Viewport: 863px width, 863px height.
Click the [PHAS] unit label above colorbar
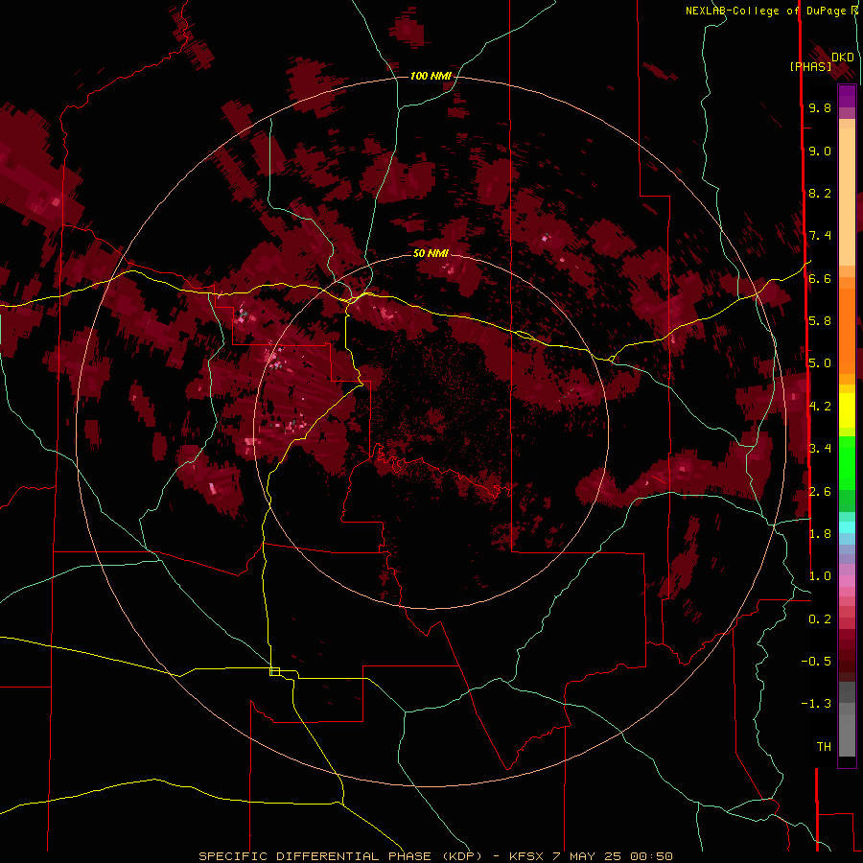pos(810,66)
